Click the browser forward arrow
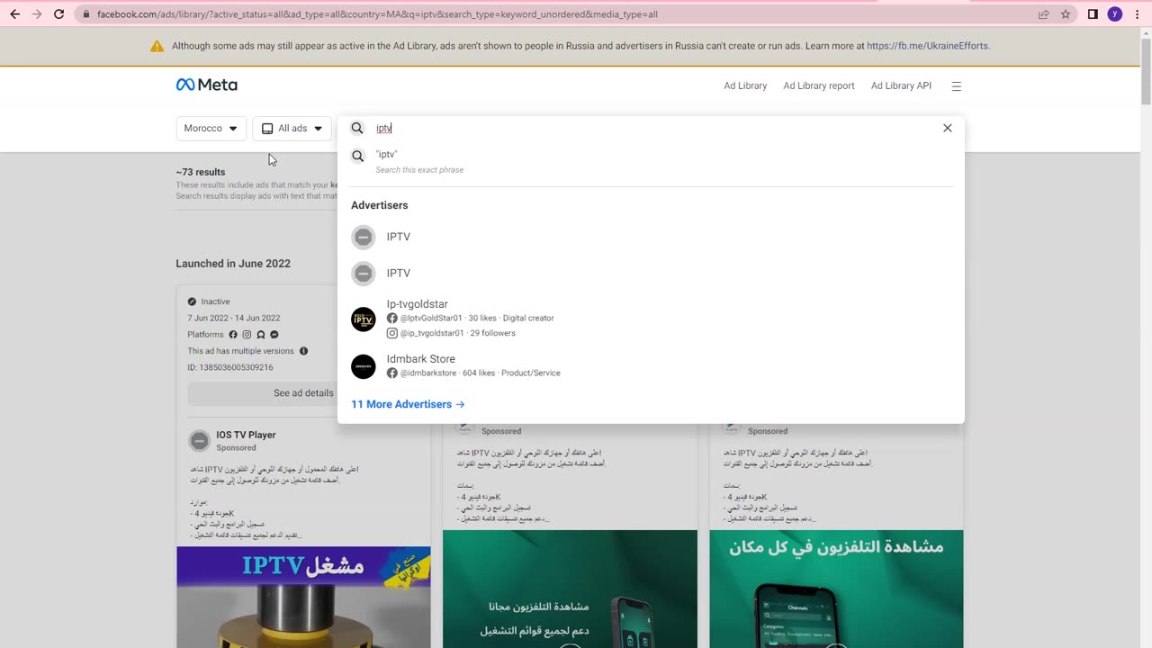Screen dimensions: 1152x648 [37, 14]
